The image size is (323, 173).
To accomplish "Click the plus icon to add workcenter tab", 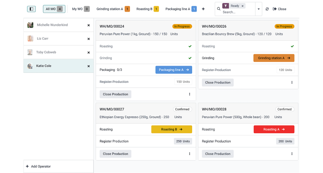I will tap(203, 9).
